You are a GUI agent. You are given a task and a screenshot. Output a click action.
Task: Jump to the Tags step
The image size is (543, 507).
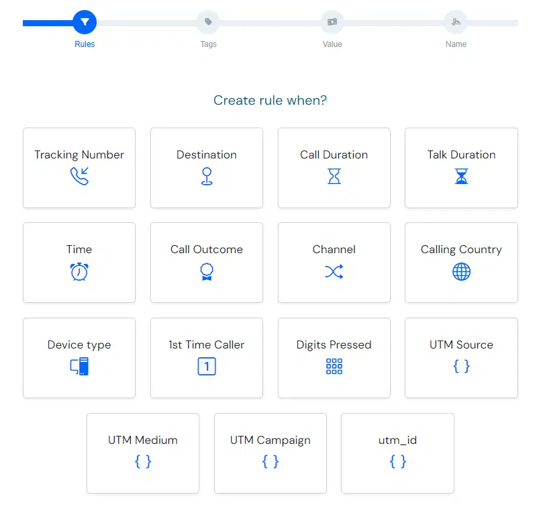(208, 22)
